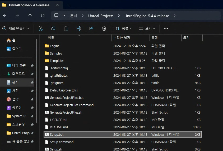
Task: Open 문서 in navigation pane
Action: point(17,82)
